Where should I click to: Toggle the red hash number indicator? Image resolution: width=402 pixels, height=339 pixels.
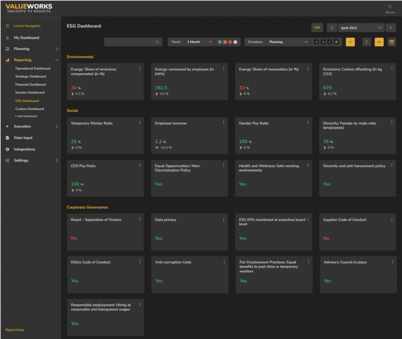[330, 42]
